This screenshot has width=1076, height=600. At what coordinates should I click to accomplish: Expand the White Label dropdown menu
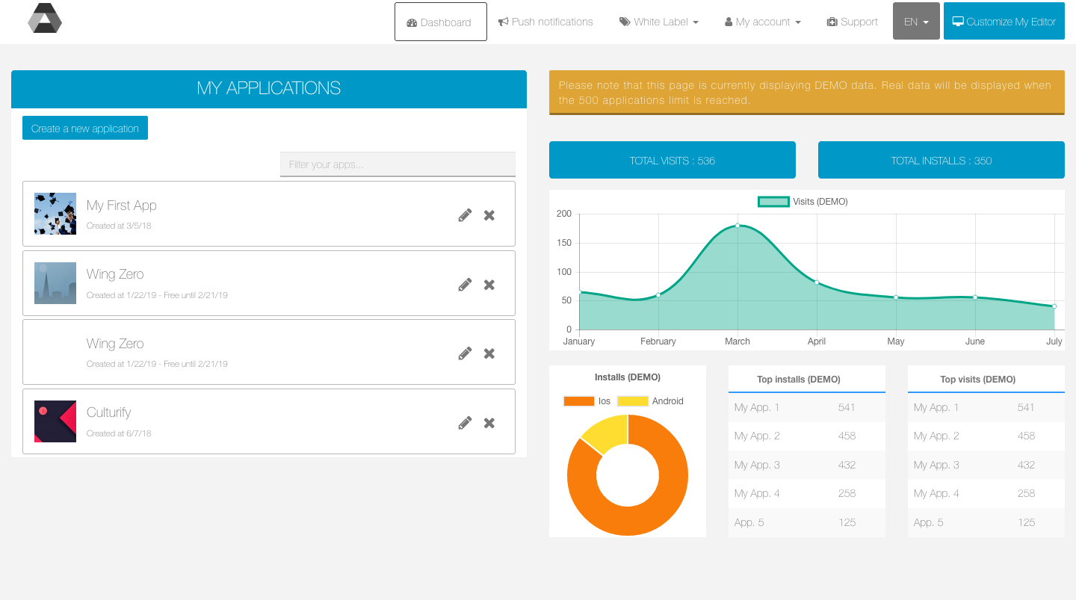[658, 22]
